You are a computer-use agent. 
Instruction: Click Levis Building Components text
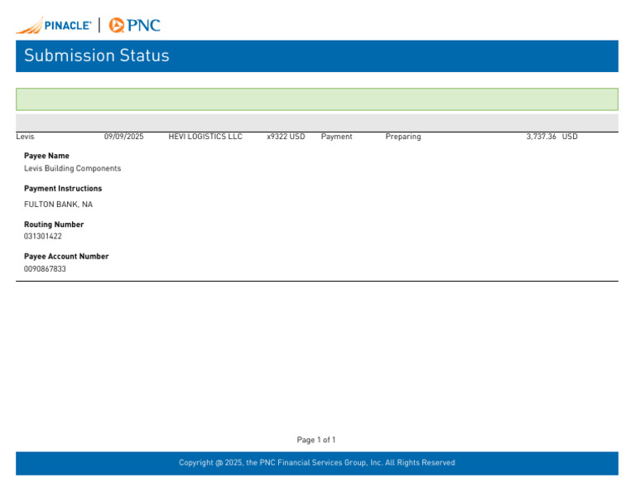tap(73, 168)
